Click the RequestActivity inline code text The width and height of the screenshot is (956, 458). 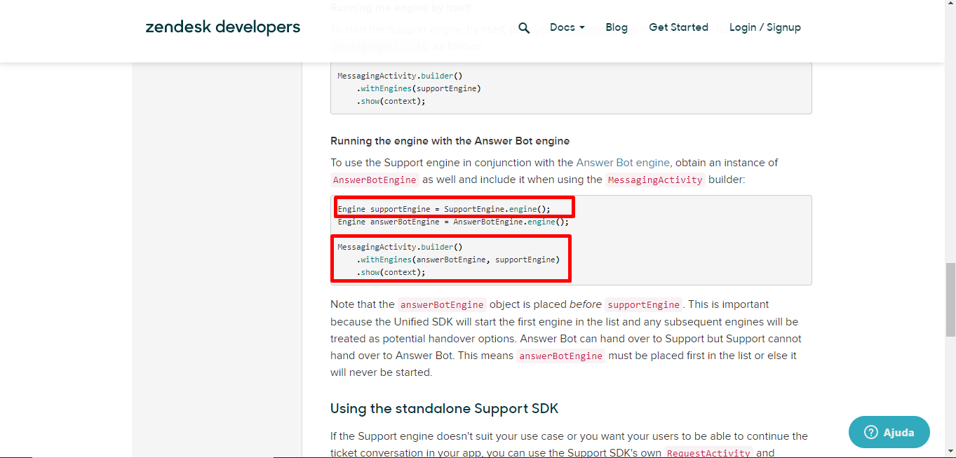708,453
